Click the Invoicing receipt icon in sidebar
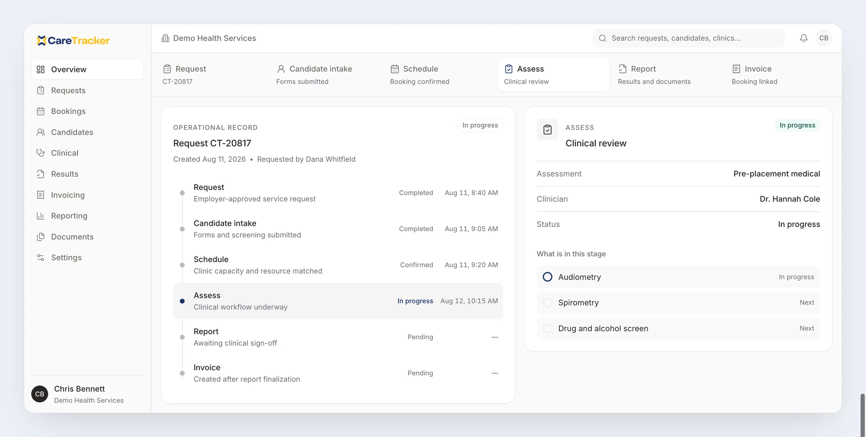 tap(41, 195)
